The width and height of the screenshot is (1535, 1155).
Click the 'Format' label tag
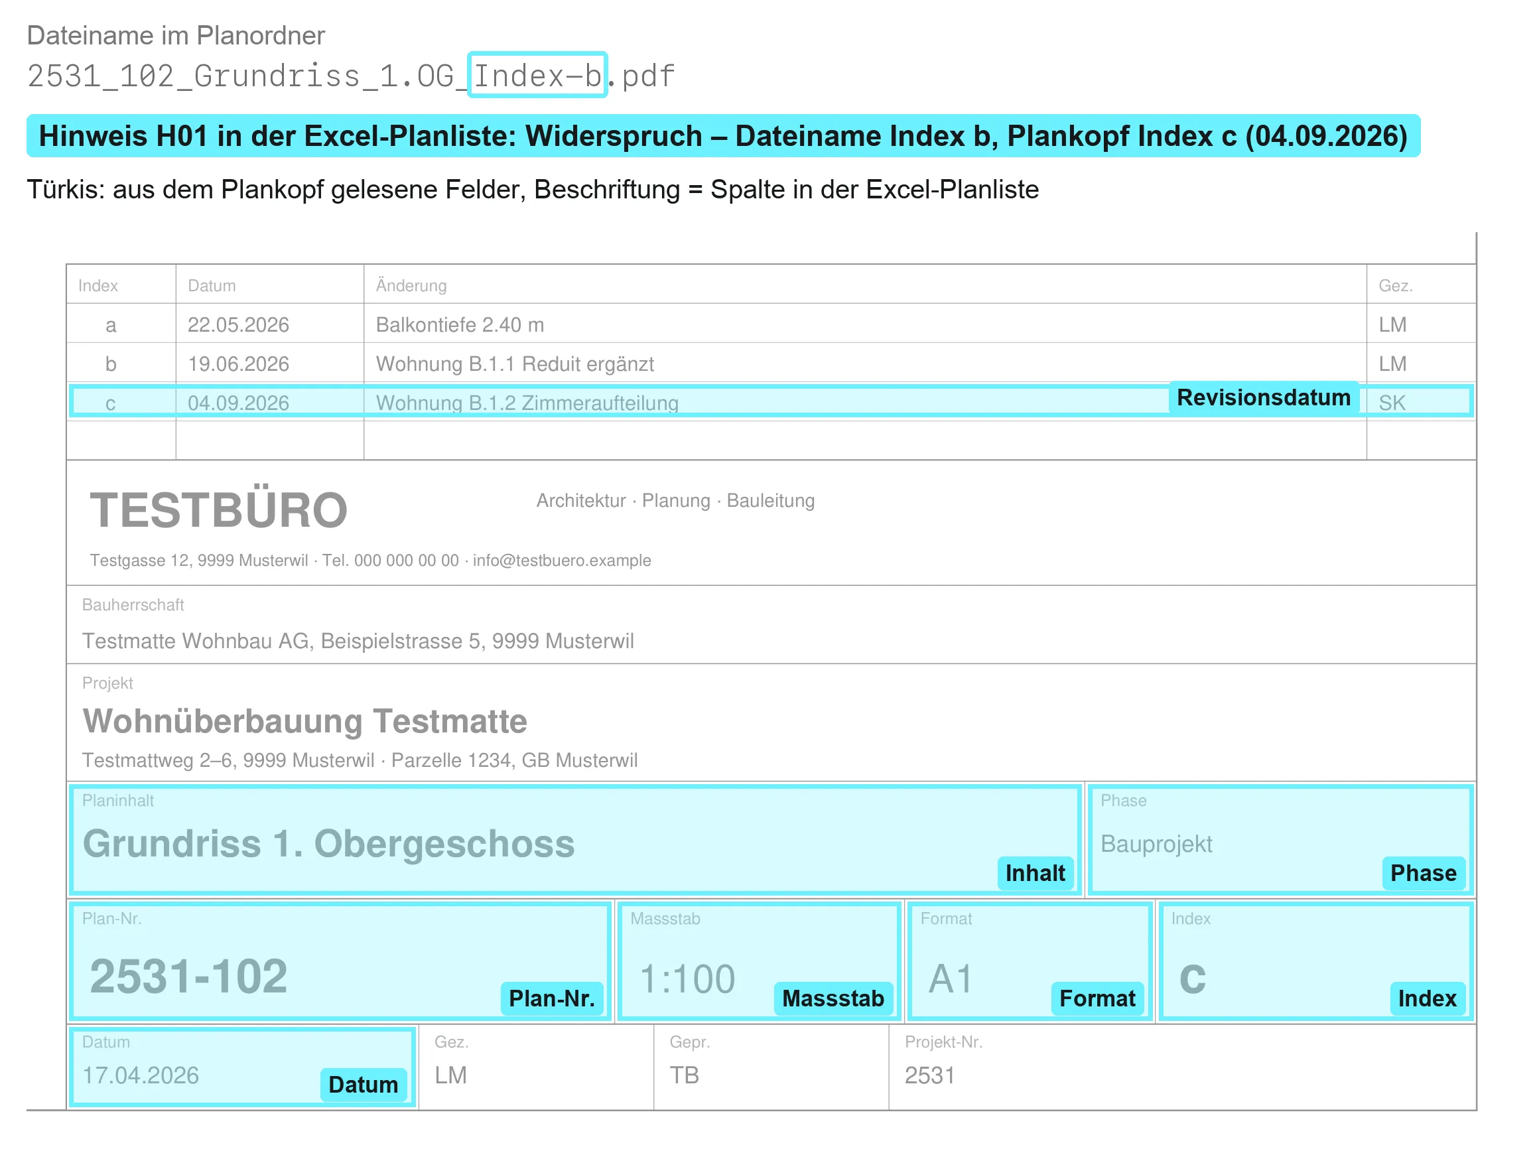[1097, 999]
